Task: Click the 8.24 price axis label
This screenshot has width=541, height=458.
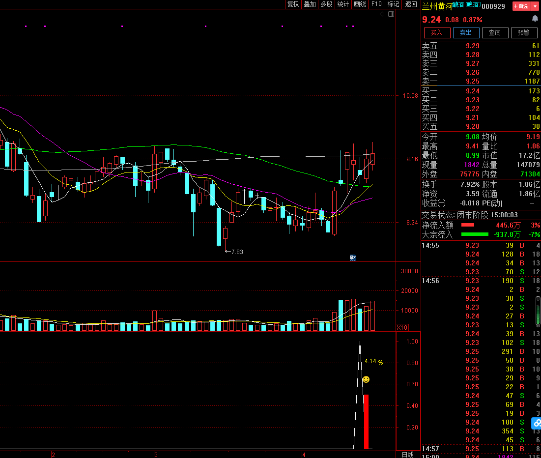Action: (x=412, y=223)
